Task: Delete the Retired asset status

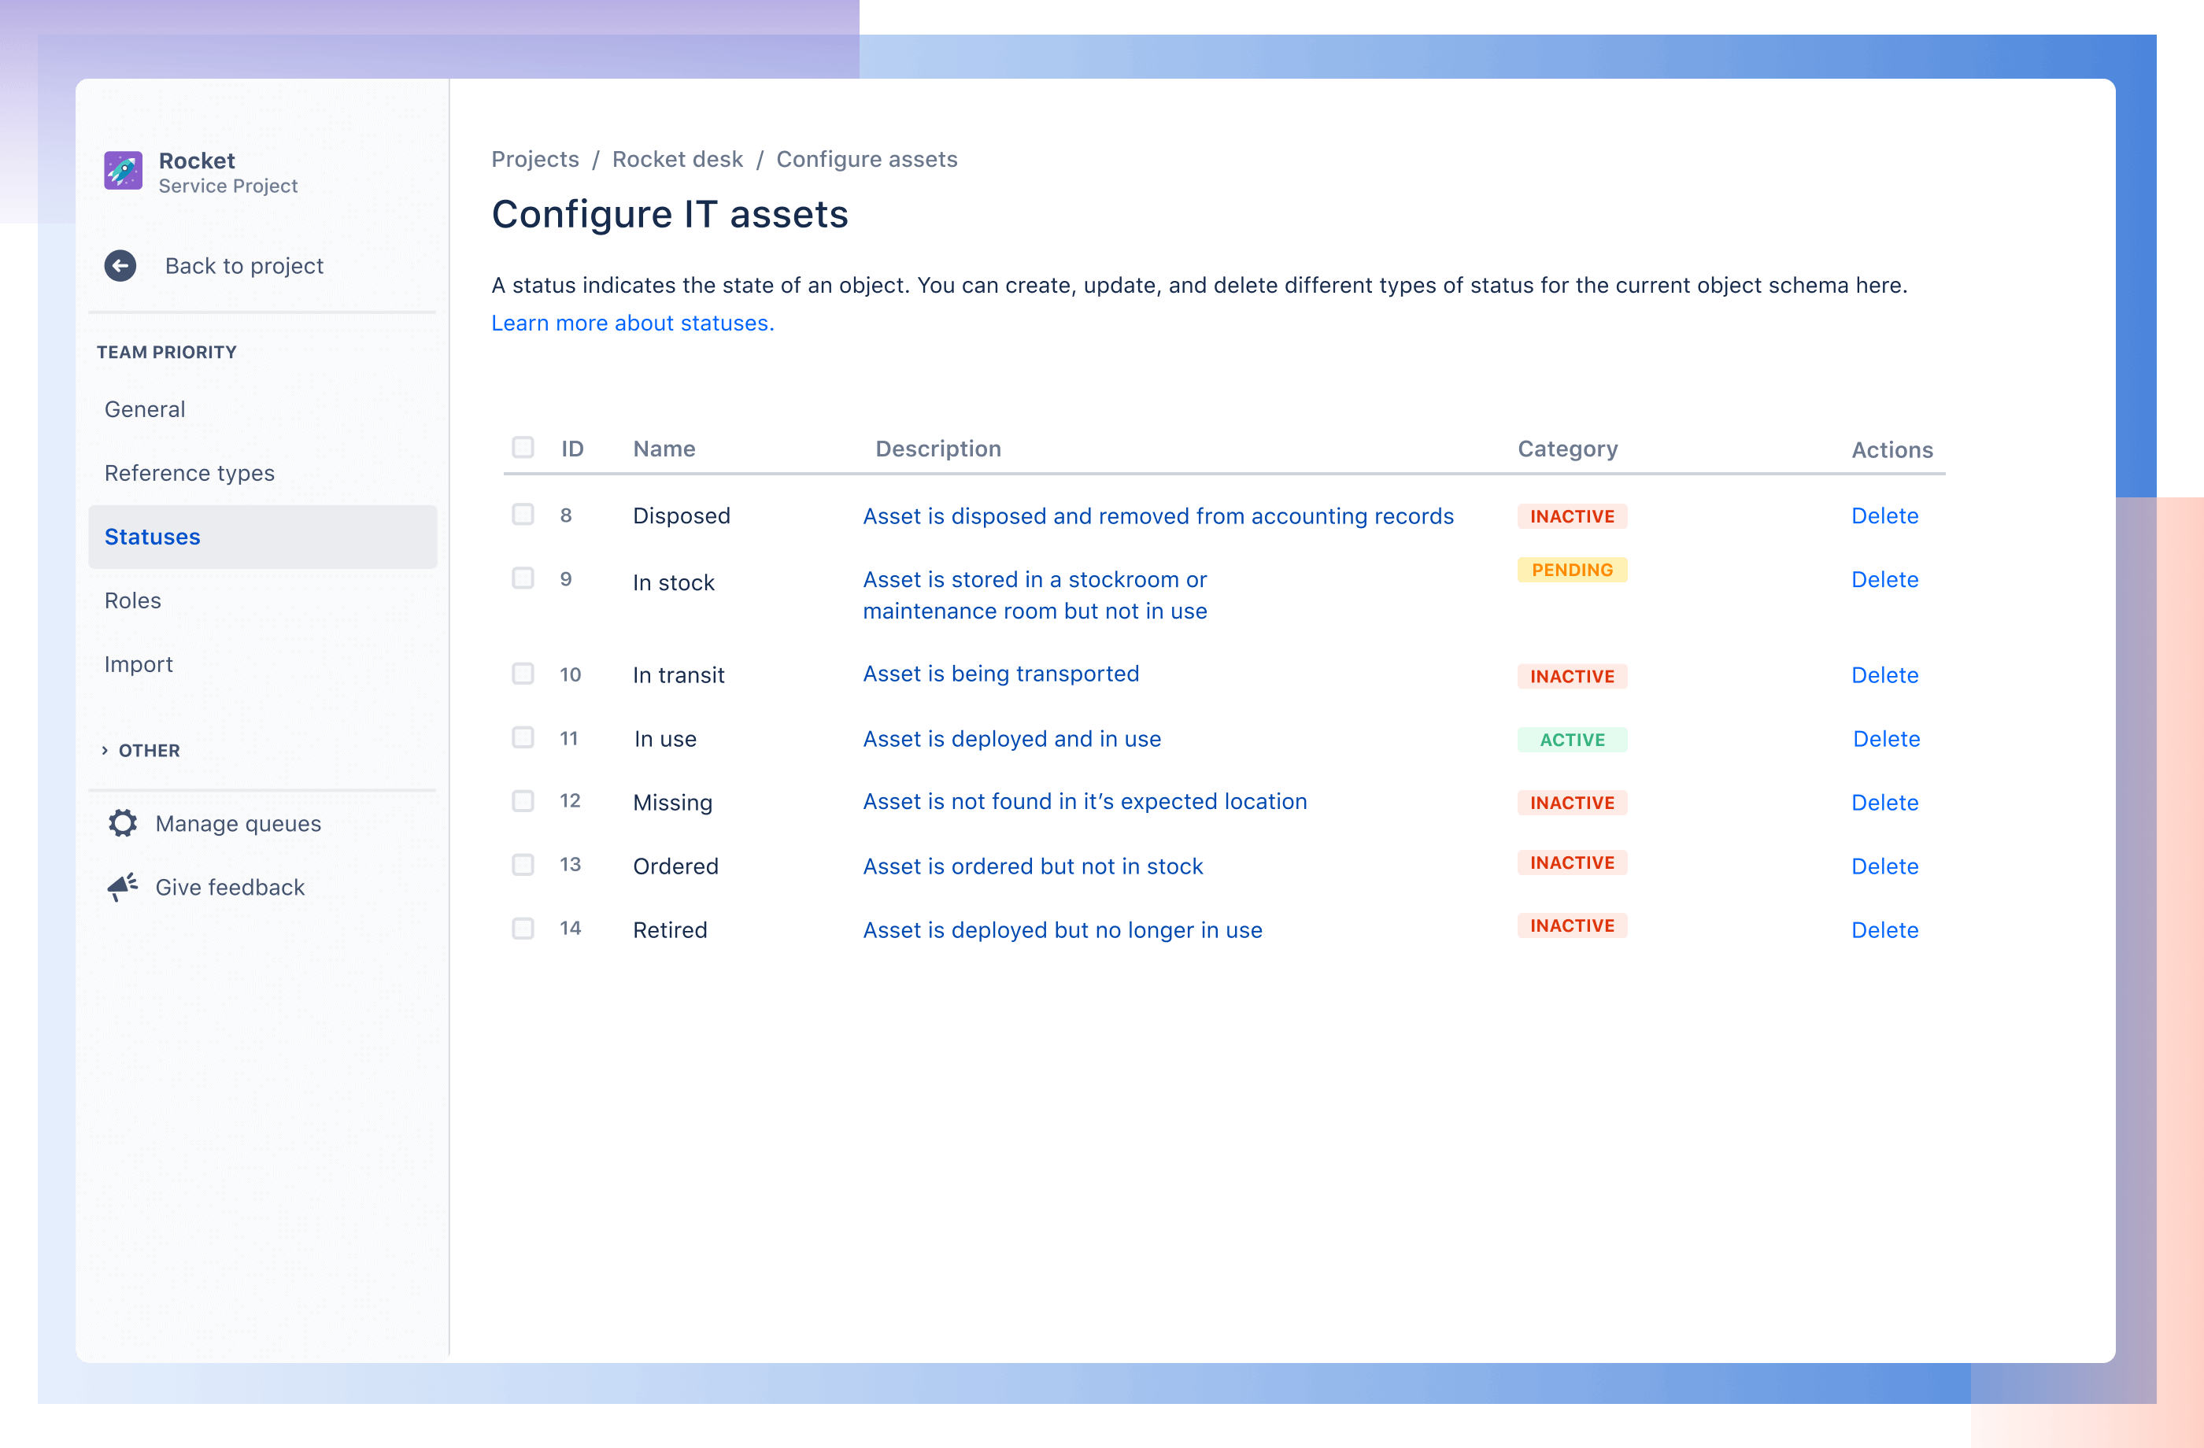Action: tap(1886, 929)
